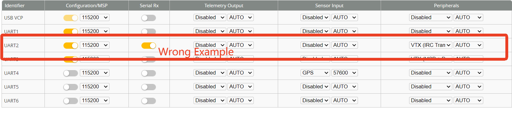The width and height of the screenshot is (512, 116).
Task: Open UART4 GPS sensor input dropdown
Action: pos(315,73)
